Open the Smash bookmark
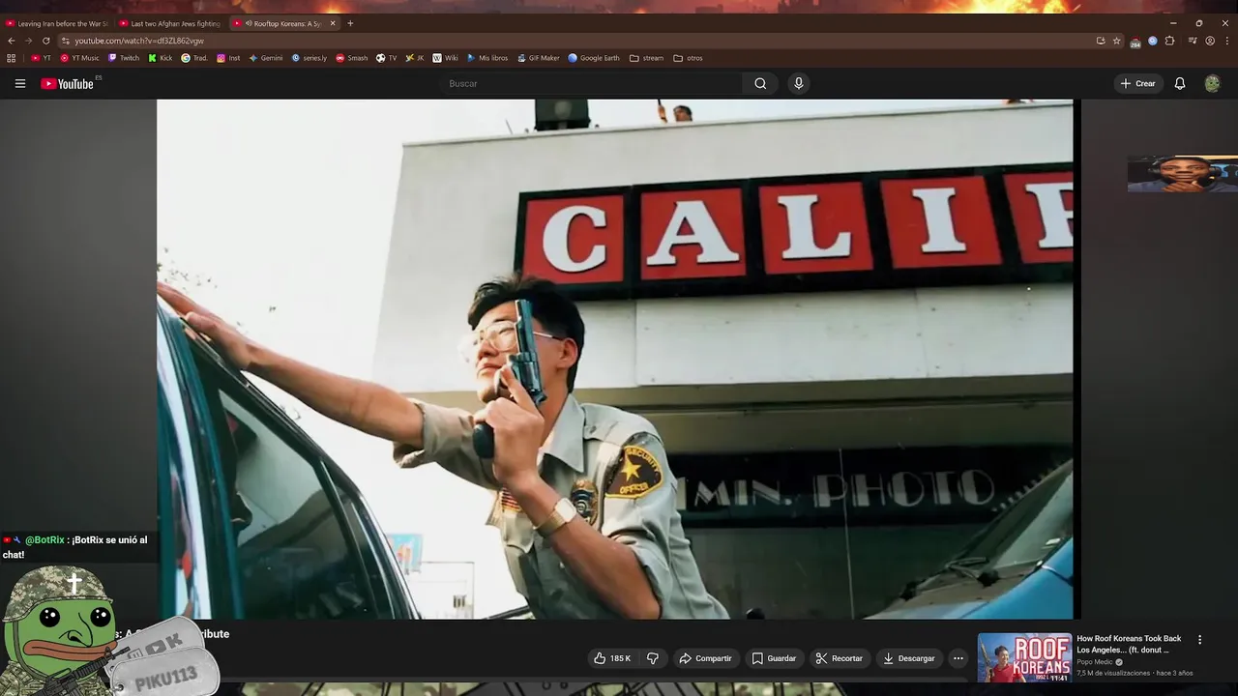 [x=352, y=58]
